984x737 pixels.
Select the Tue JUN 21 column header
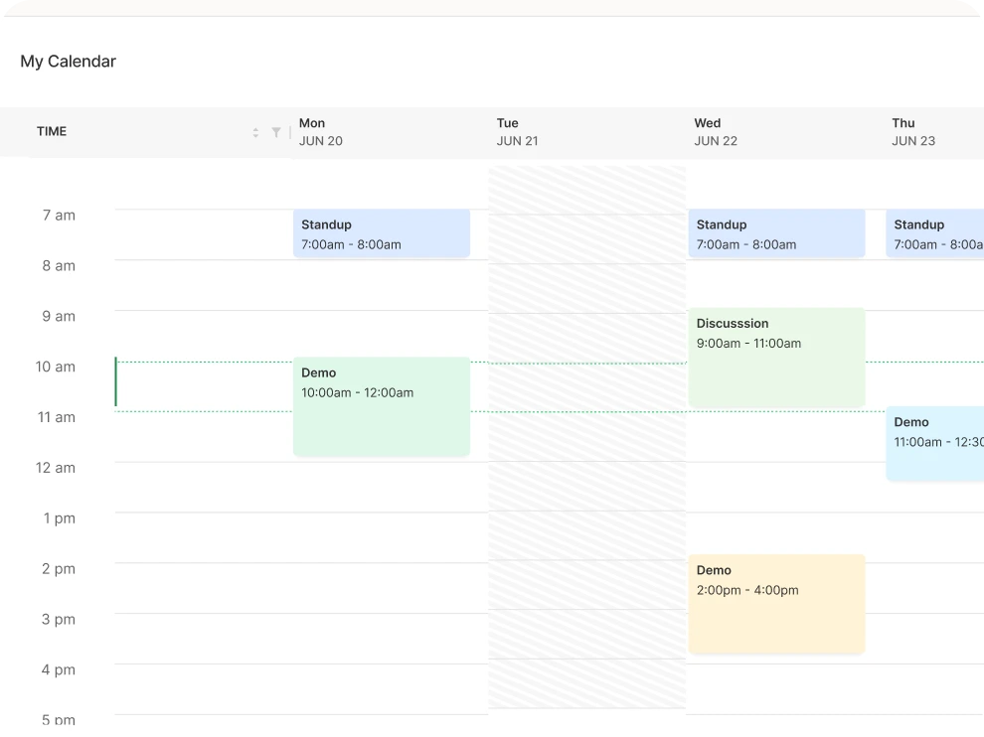[x=518, y=132]
